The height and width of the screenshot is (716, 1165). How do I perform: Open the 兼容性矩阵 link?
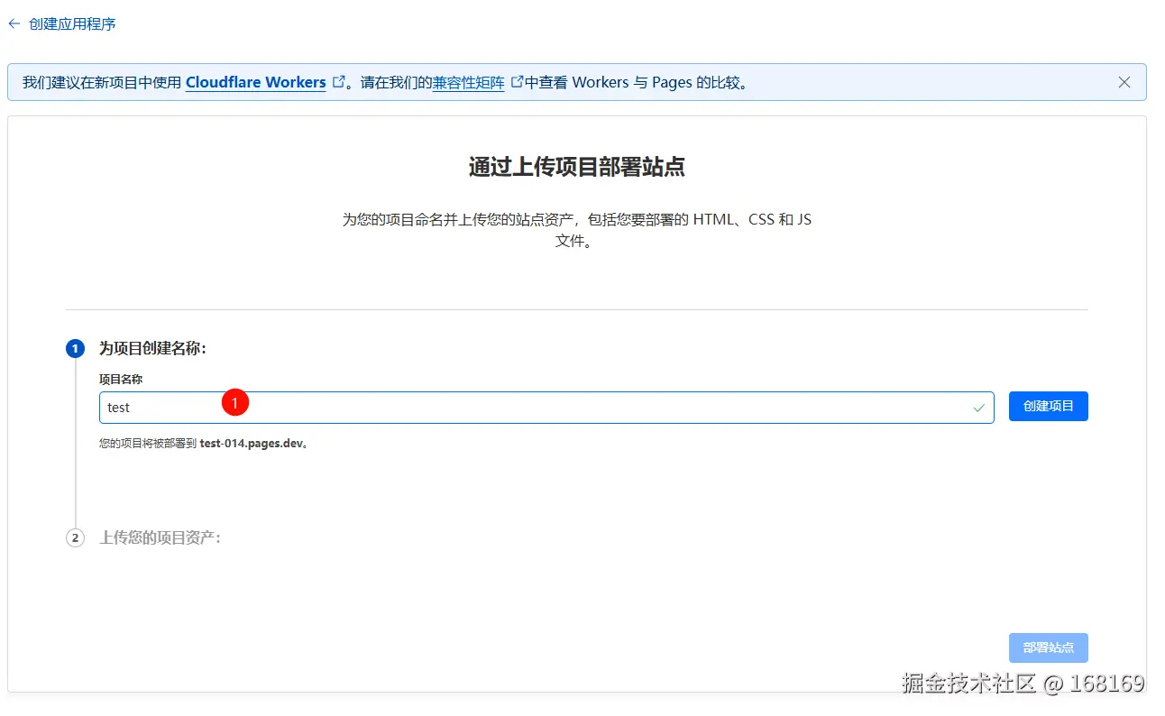coord(468,83)
